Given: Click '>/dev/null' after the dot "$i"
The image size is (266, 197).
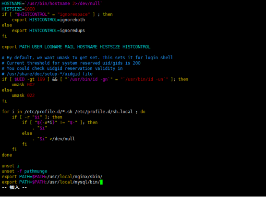Looking at the screenshot, I should (62, 139).
